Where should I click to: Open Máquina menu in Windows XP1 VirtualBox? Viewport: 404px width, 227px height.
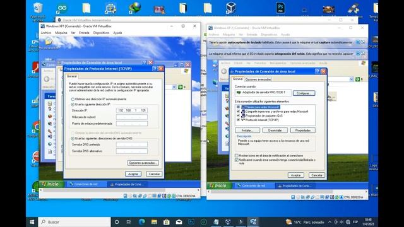coord(61,33)
